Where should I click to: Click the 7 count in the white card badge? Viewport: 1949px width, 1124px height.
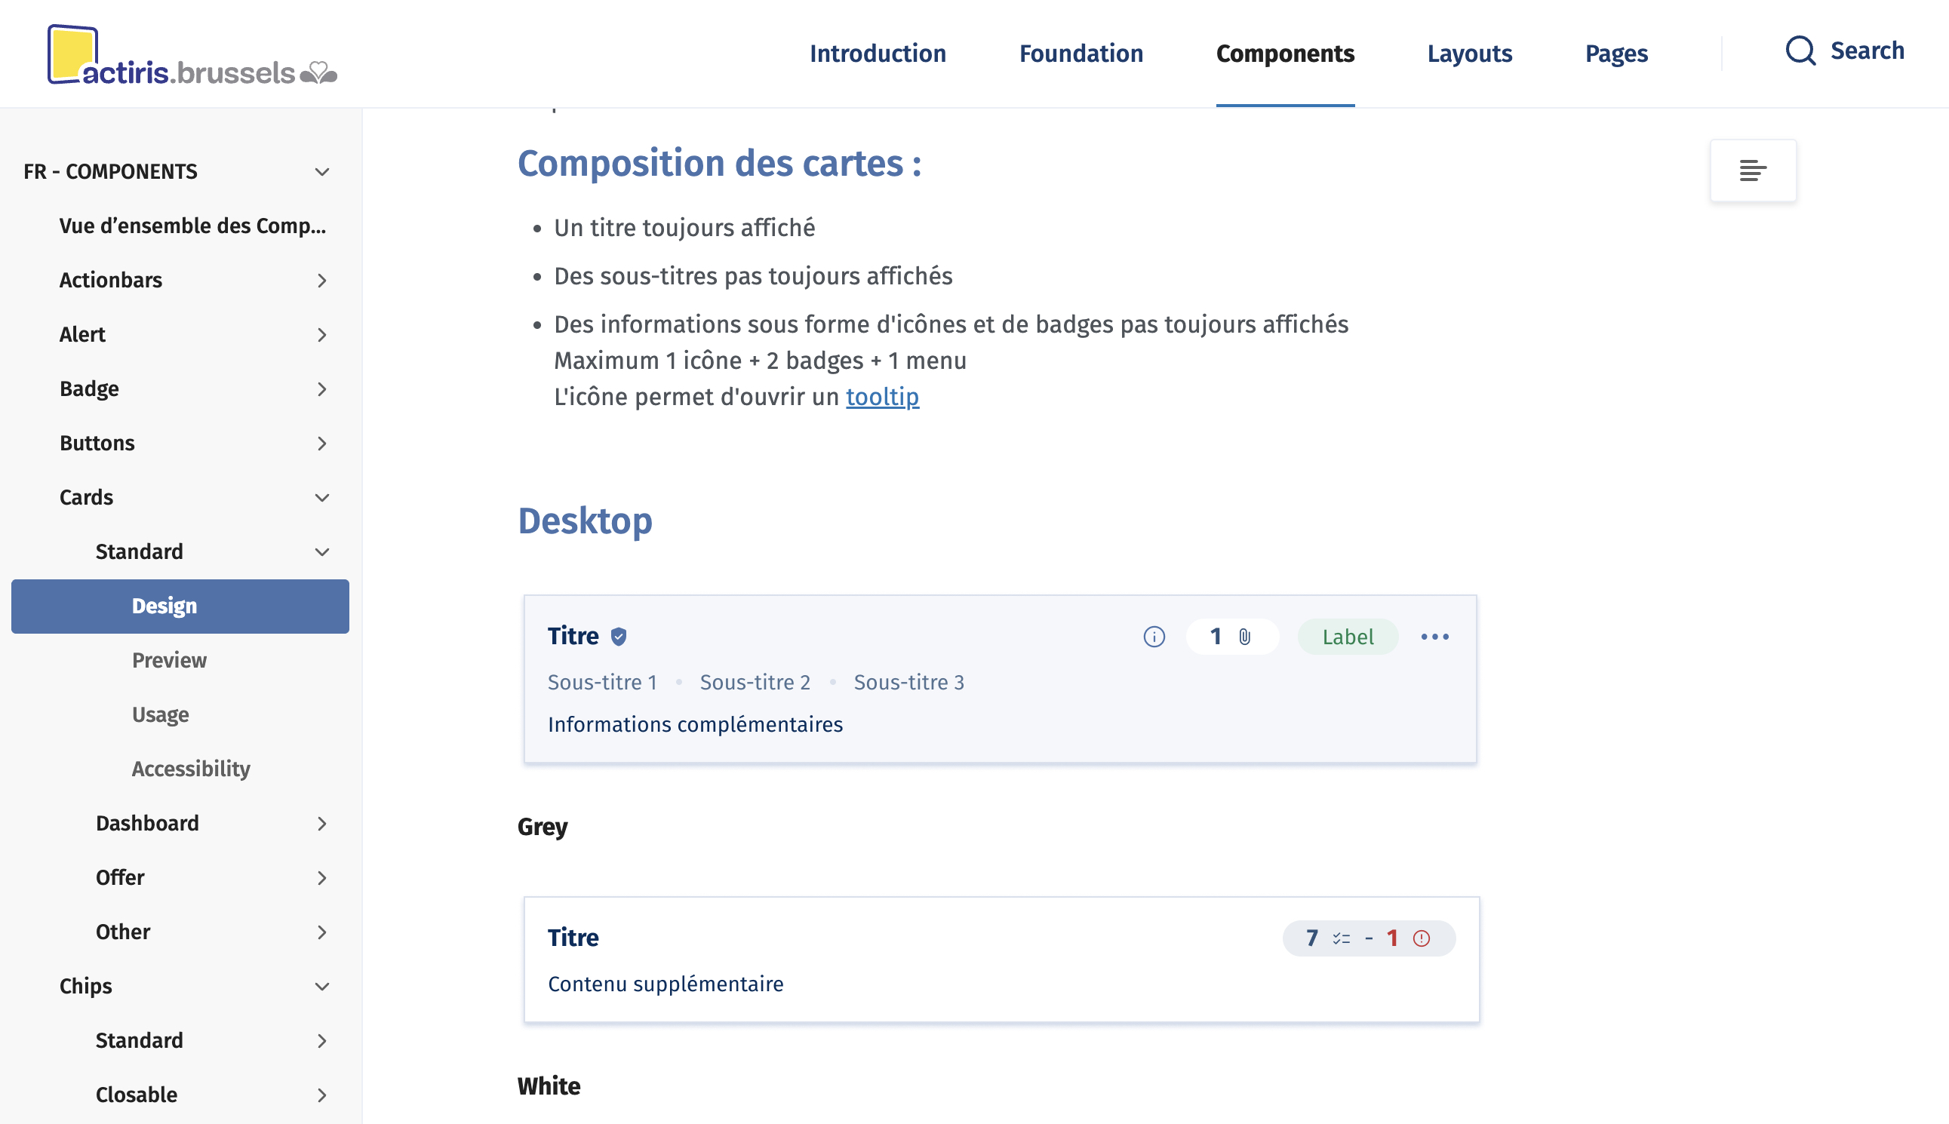pos(1311,938)
